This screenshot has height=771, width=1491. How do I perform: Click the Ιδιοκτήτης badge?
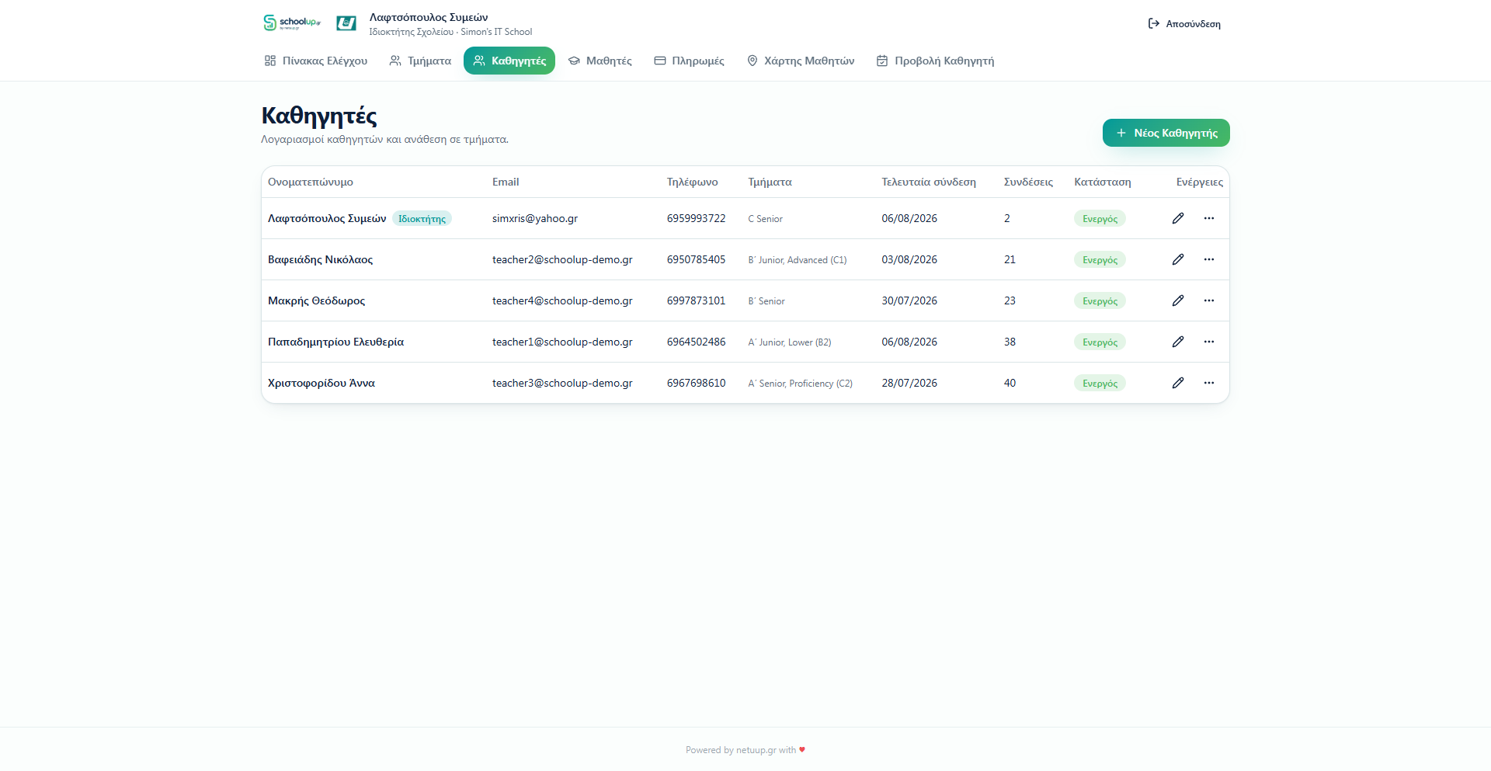422,219
